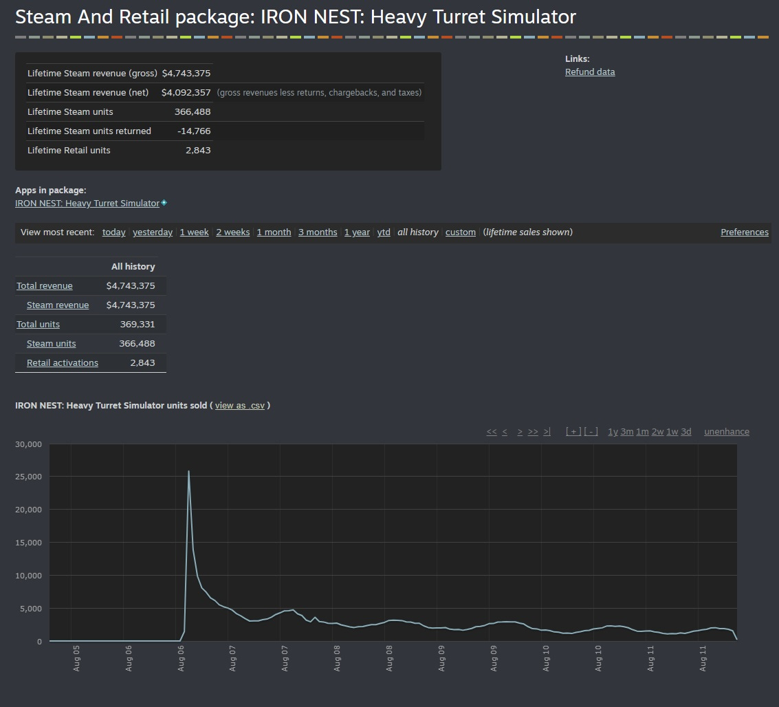This screenshot has width=779, height=707.
Task: Show sales for 1 week
Action: coord(195,232)
